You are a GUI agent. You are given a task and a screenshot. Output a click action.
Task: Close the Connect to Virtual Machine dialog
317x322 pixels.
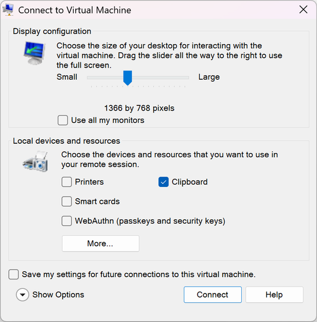click(x=304, y=10)
